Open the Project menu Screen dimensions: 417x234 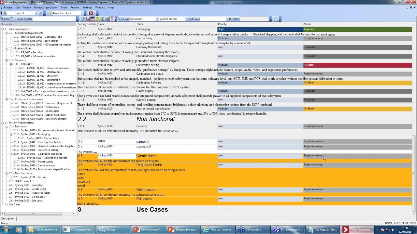(8, 7)
